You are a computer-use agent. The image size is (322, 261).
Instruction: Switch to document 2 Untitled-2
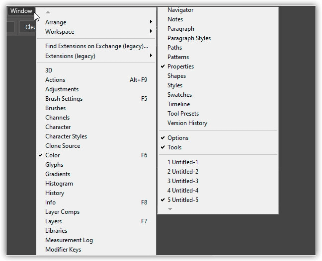coord(218,172)
